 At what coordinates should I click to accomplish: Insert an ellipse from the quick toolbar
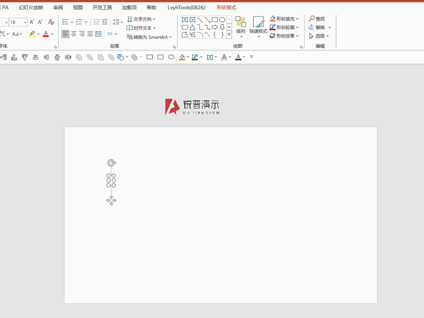point(171,57)
